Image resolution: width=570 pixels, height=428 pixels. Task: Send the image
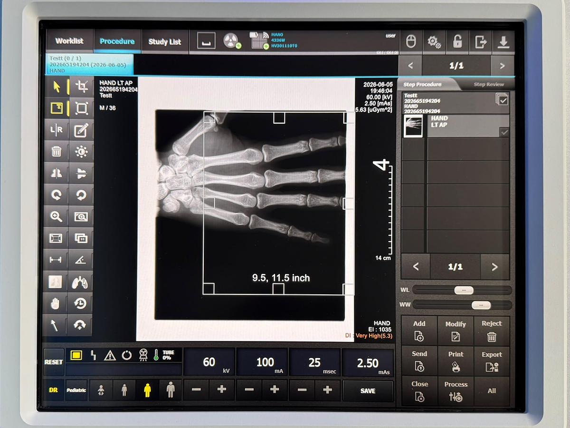419,360
